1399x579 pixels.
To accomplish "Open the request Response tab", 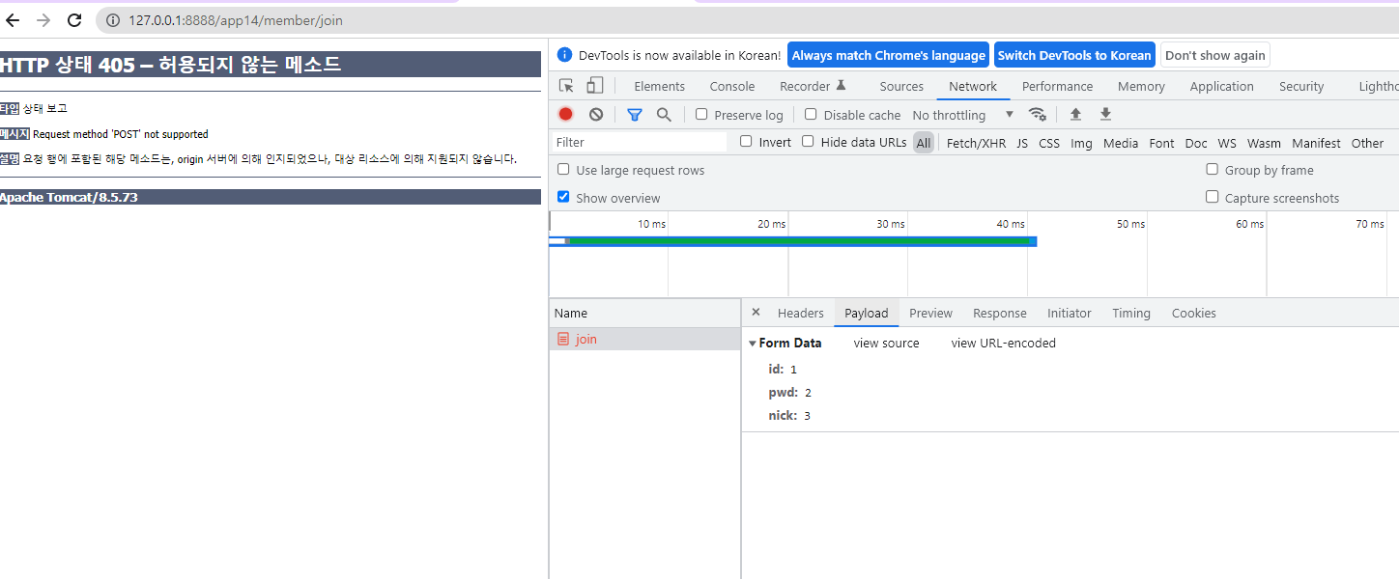I will pos(1000,313).
